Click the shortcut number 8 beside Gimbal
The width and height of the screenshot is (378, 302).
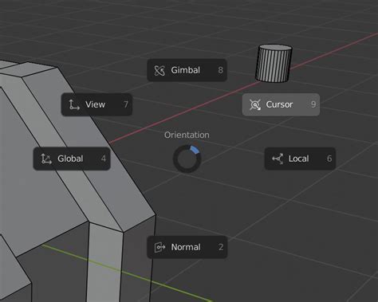[x=220, y=70]
